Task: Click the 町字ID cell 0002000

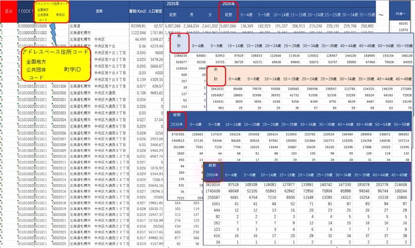Action: click(59, 93)
